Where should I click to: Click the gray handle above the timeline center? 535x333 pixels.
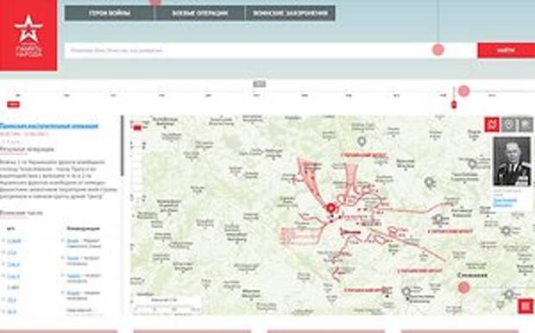260,84
